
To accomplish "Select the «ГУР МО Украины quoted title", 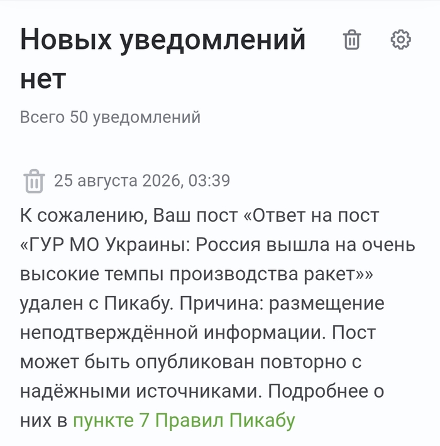I will [105, 245].
